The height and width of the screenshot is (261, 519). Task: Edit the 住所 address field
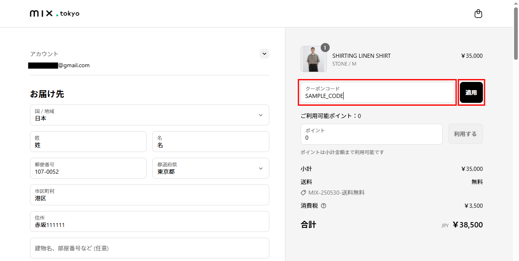pyautogui.click(x=149, y=222)
